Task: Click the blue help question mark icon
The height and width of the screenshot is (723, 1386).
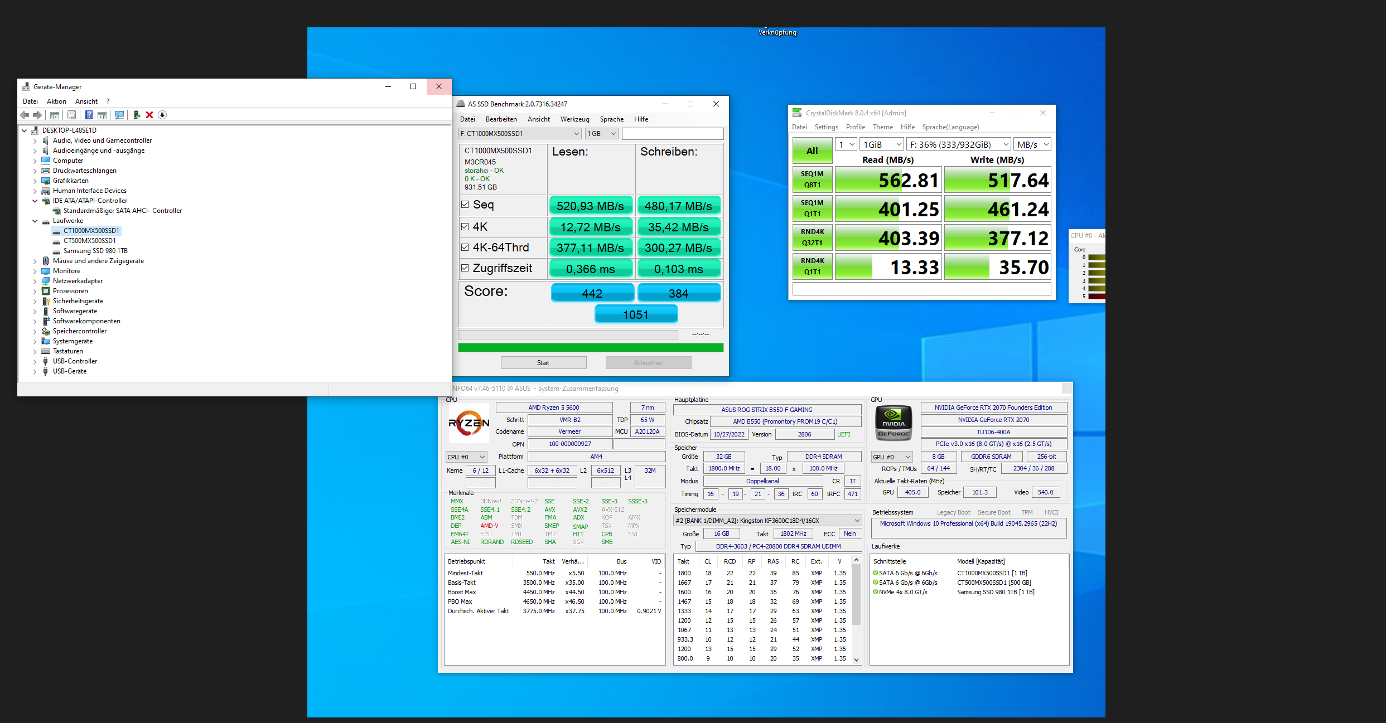Action: click(89, 115)
